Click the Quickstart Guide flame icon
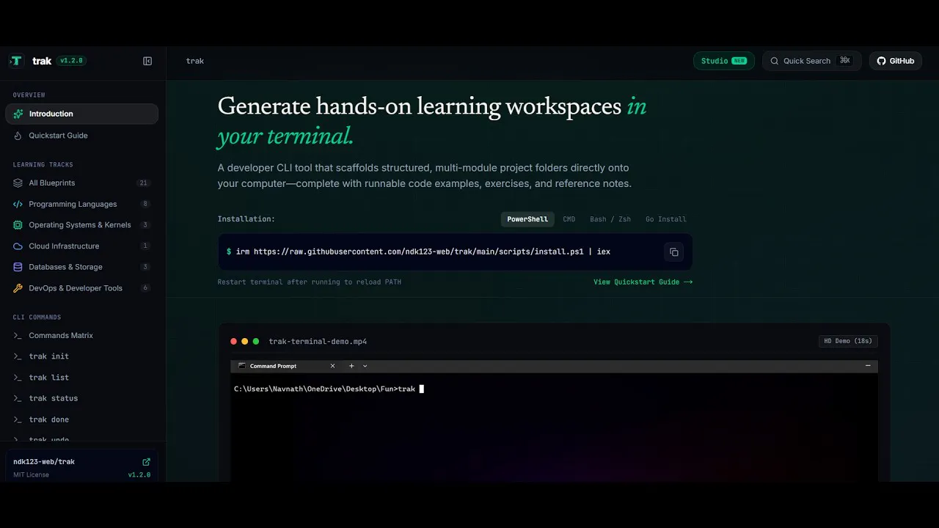The width and height of the screenshot is (939, 528). 18,136
